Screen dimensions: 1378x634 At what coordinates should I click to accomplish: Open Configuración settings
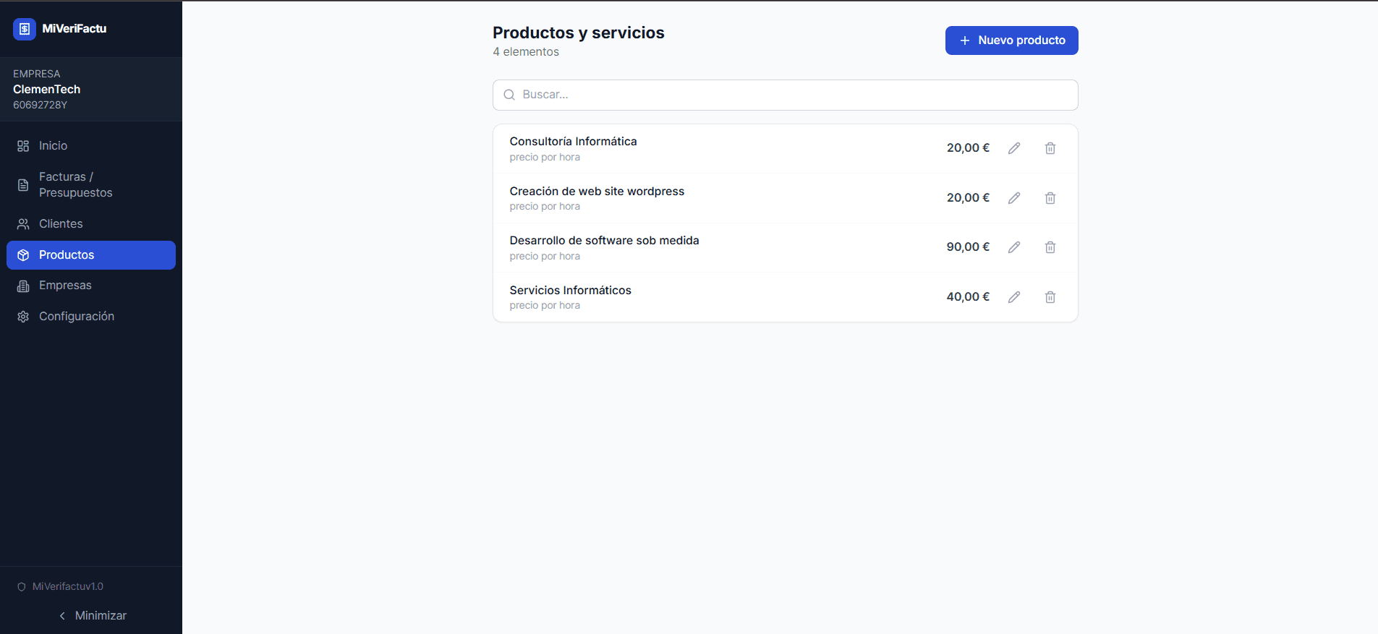[91, 317]
